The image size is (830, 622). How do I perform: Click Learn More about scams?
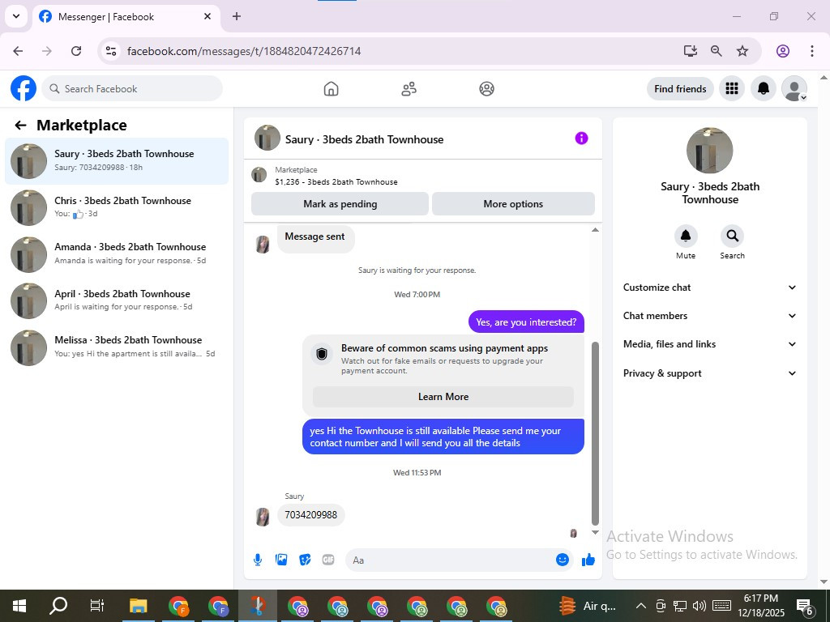coord(443,397)
